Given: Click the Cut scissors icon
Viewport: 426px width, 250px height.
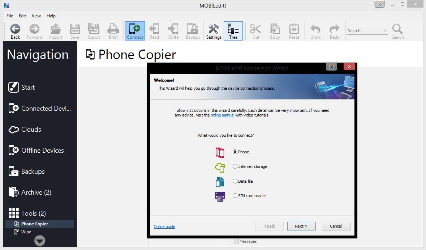Looking at the screenshot, I should pyautogui.click(x=256, y=29).
